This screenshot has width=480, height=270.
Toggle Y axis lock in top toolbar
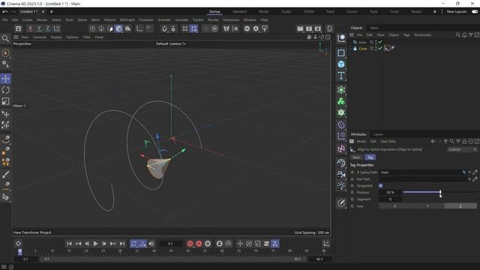(x=39, y=28)
